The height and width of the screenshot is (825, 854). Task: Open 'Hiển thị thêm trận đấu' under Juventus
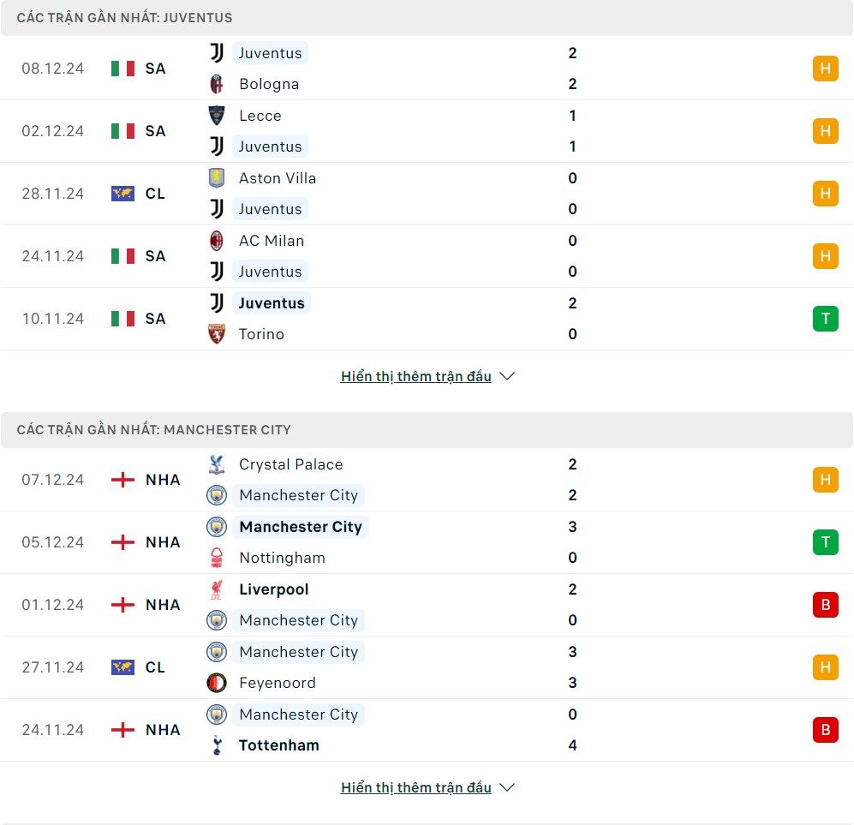(416, 376)
